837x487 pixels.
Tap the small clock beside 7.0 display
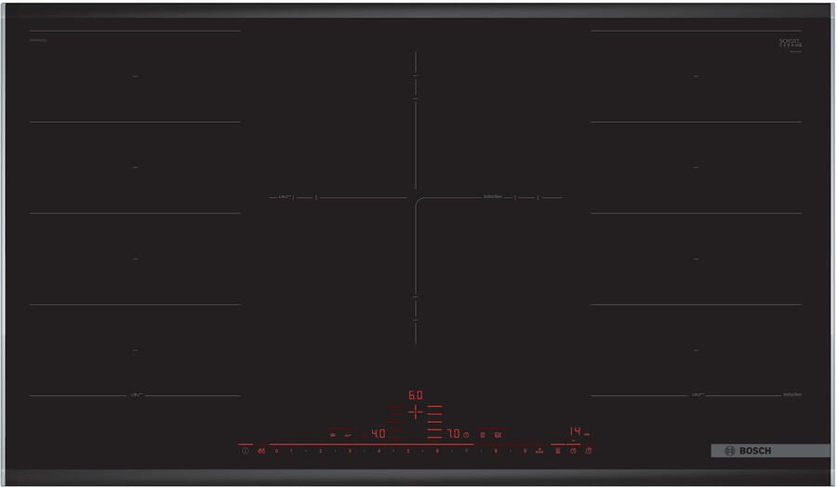click(x=466, y=435)
